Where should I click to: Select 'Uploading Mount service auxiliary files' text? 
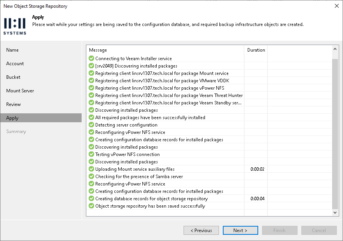point(135,169)
